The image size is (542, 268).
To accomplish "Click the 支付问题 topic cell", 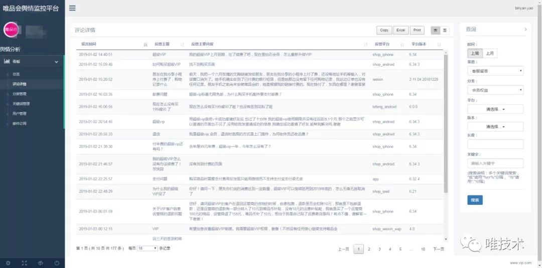I will click(160, 179).
